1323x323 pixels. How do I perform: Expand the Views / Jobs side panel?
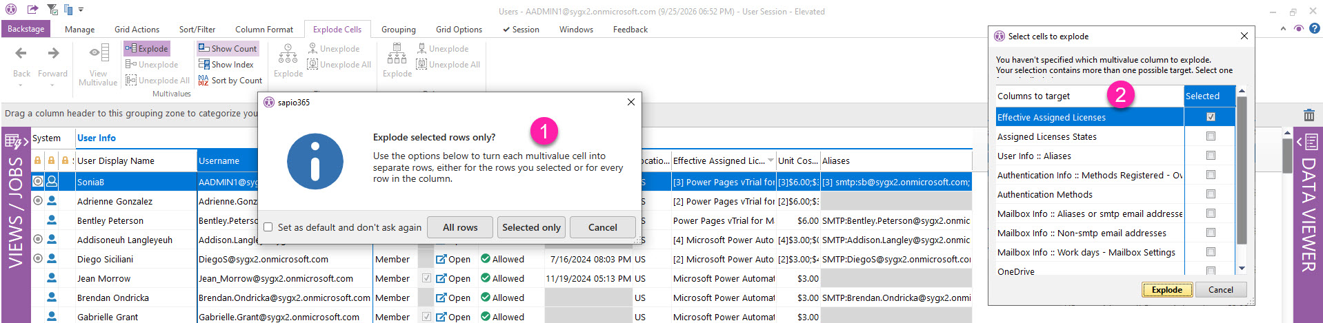coord(16,142)
